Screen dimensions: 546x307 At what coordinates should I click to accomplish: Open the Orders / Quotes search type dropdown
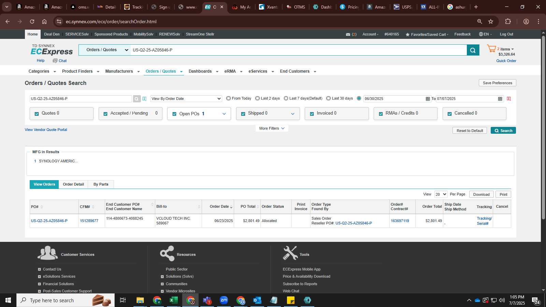tap(104, 50)
